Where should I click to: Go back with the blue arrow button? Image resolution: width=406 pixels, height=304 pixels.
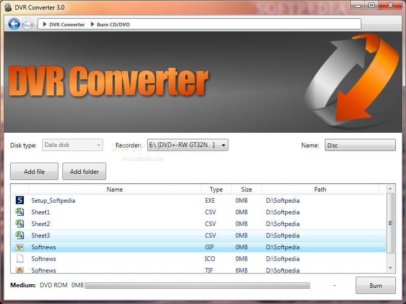(x=14, y=24)
